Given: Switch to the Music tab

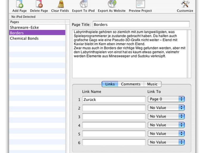Looking at the screenshot, I should [x=152, y=84].
